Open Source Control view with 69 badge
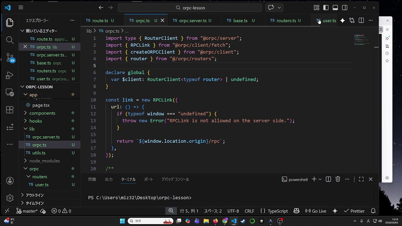This screenshot has height=226, width=402. (x=10, y=58)
